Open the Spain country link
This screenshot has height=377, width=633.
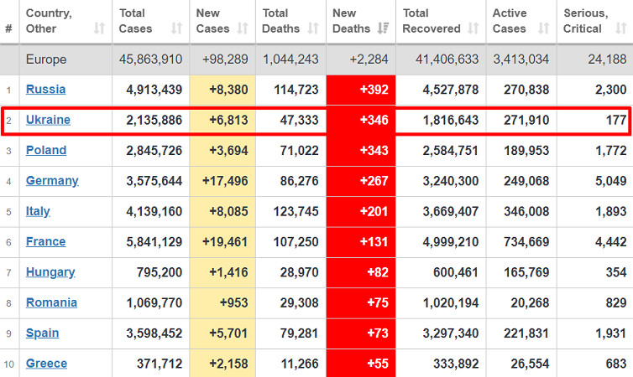[42, 333]
